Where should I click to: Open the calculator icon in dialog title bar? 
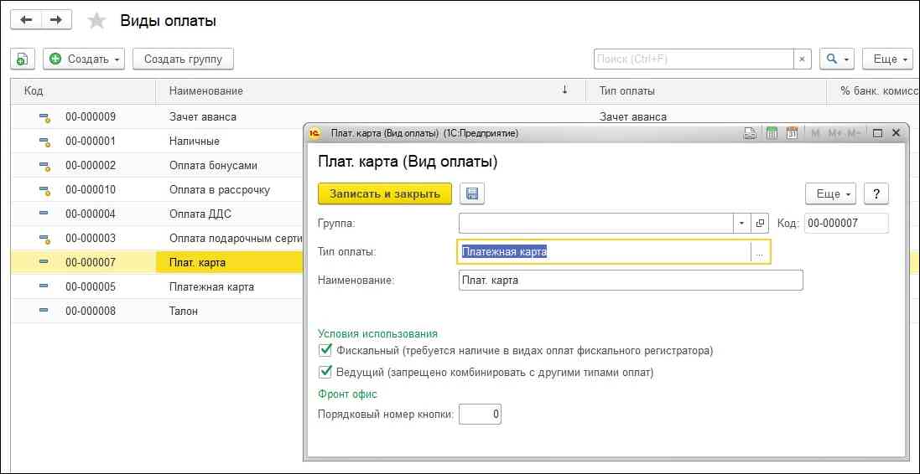pos(771,133)
